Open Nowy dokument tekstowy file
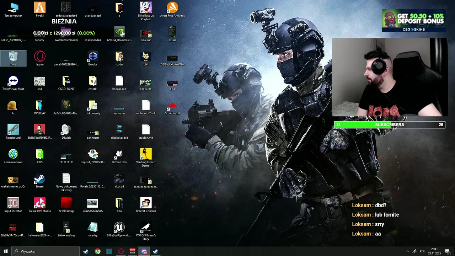The height and width of the screenshot is (256, 455). coord(66,182)
